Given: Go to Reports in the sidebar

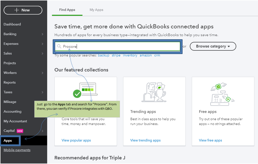Looking at the screenshot, I should click(x=10, y=83).
